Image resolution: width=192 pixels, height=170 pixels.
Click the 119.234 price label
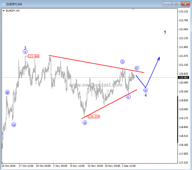(x=93, y=117)
